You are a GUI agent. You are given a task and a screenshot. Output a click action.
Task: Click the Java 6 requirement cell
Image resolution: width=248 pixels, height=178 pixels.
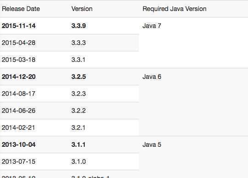click(152, 77)
